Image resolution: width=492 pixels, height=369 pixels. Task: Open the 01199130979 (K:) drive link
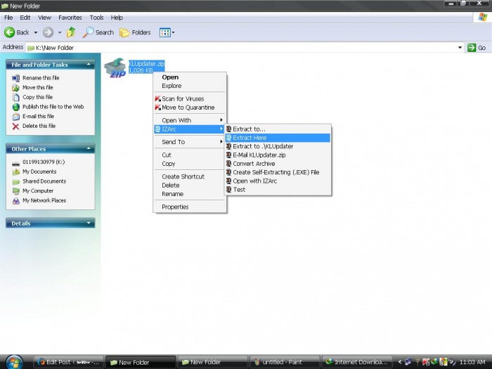tap(44, 162)
